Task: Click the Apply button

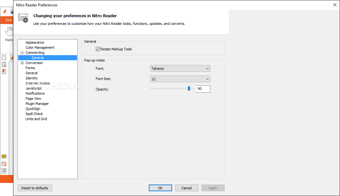Action: point(213,188)
